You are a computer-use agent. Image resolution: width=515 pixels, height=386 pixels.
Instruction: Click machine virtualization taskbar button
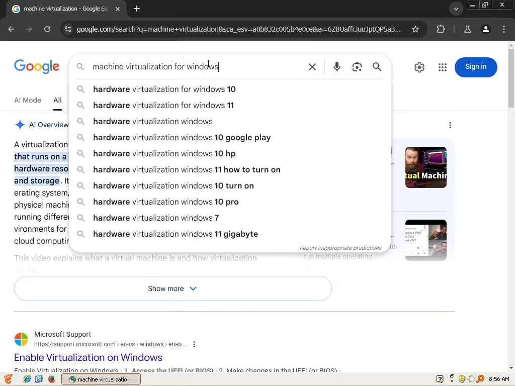pos(101,379)
